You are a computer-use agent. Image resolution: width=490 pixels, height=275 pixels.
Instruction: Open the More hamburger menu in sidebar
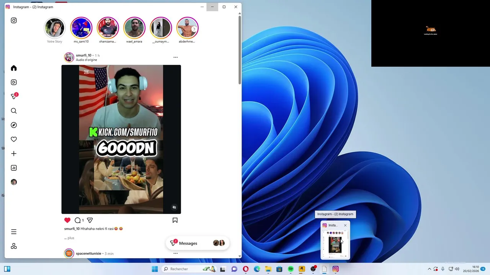point(14,232)
